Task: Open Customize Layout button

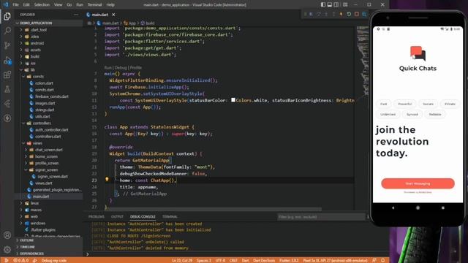Action: coord(345,4)
